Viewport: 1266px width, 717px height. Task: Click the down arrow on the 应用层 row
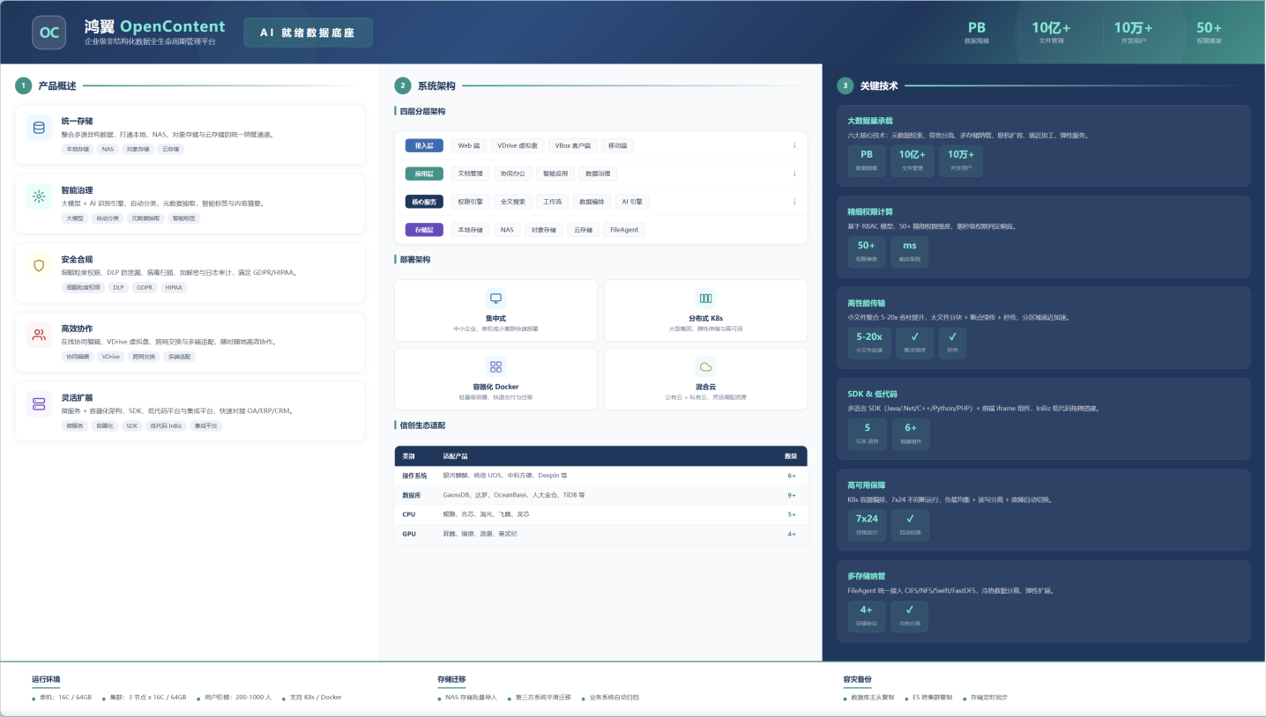tap(794, 174)
